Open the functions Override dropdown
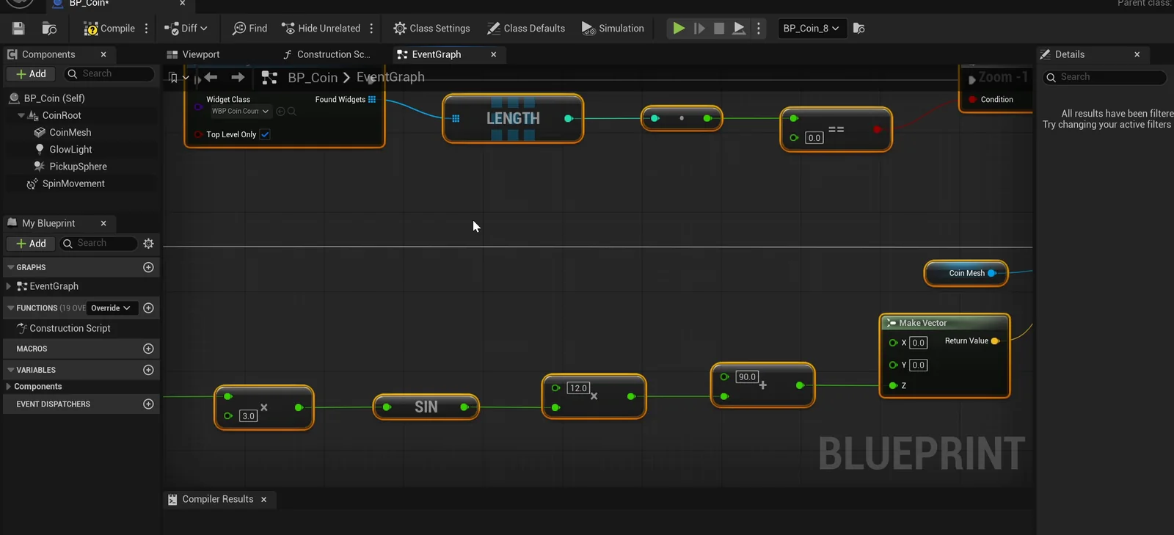1174x535 pixels. click(x=111, y=308)
